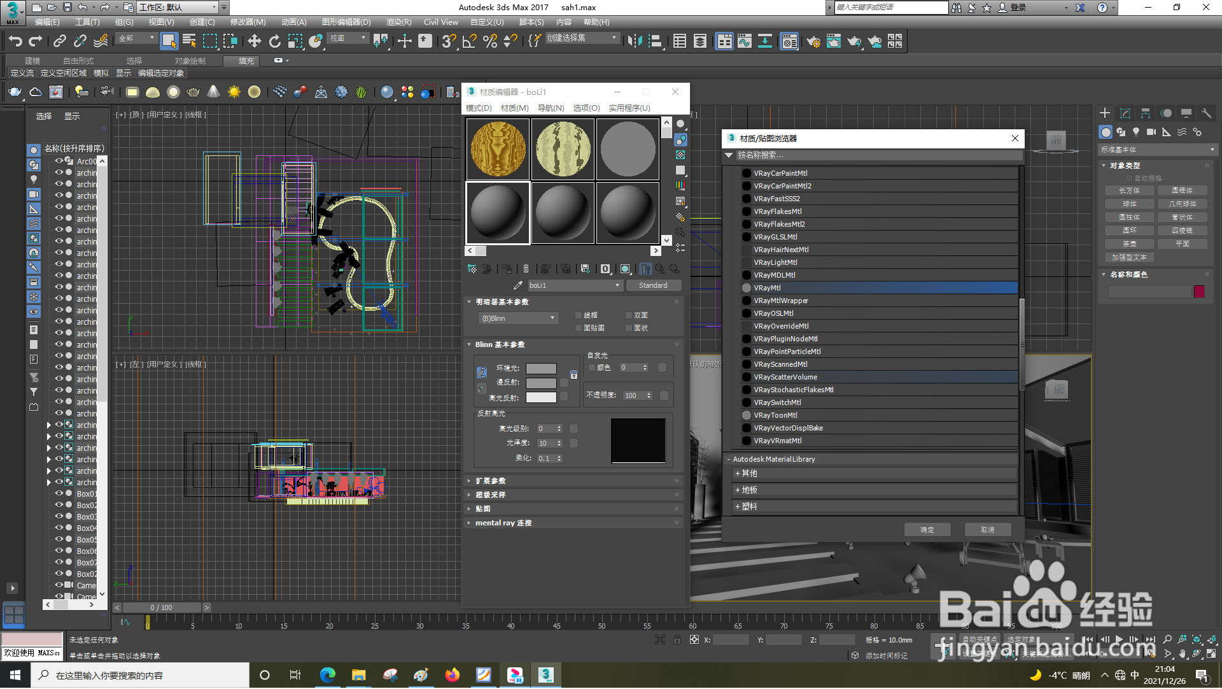Open material editor 导航(N) menu
This screenshot has height=689, width=1222.
click(551, 108)
